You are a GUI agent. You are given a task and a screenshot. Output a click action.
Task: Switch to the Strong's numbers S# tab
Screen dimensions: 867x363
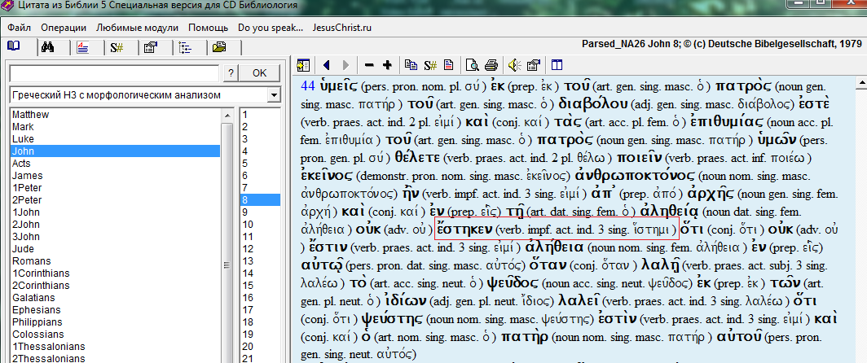pos(117,47)
